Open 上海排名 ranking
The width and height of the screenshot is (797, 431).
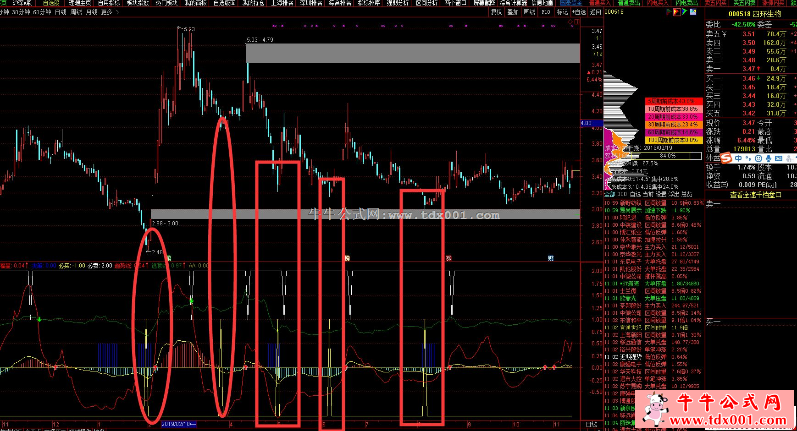click(282, 3)
